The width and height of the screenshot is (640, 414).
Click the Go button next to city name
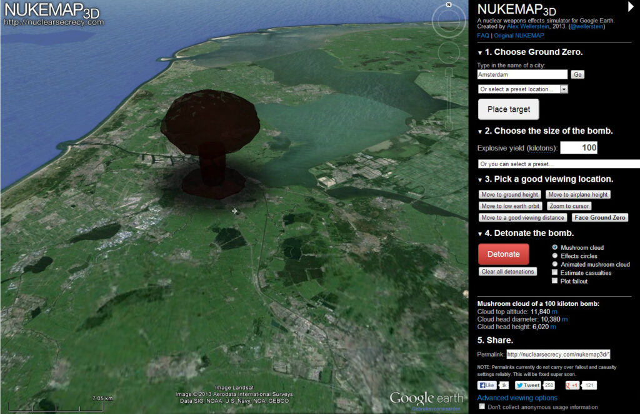577,75
